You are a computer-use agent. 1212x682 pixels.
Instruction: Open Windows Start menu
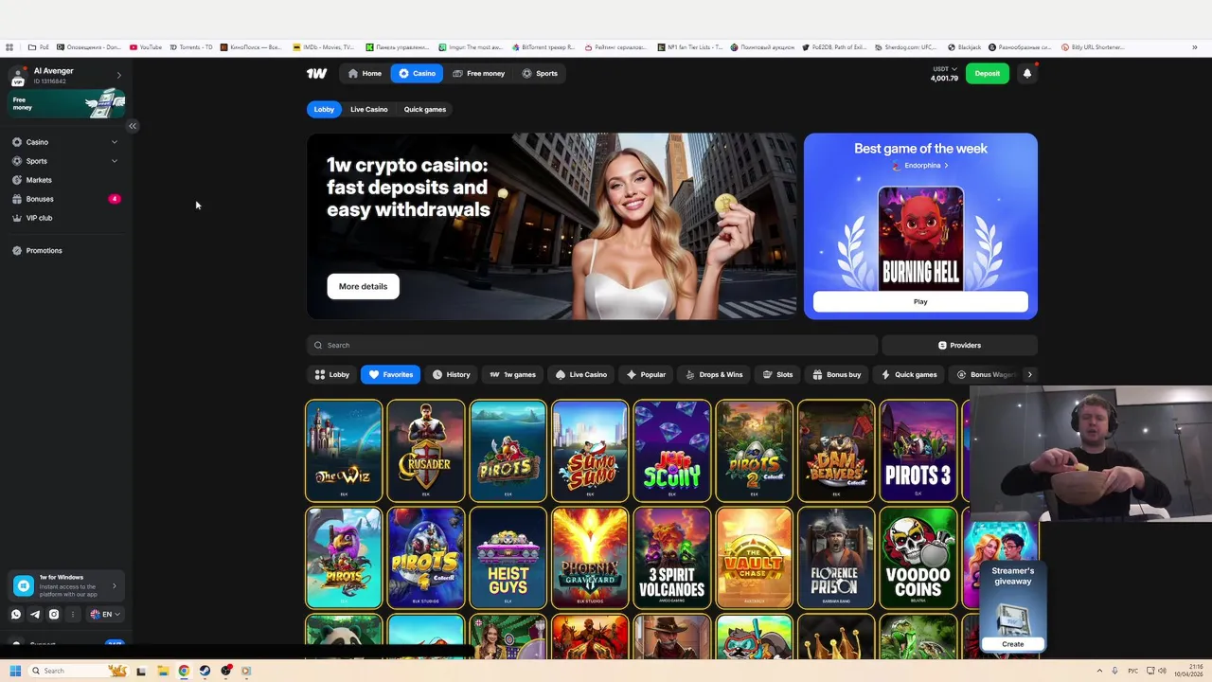point(15,671)
